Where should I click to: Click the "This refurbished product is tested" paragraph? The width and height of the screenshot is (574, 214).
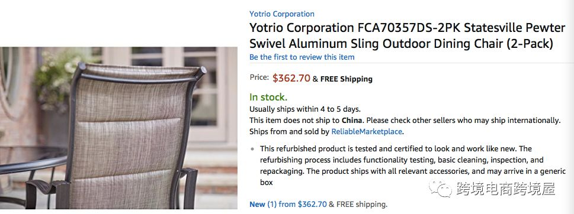[402, 166]
